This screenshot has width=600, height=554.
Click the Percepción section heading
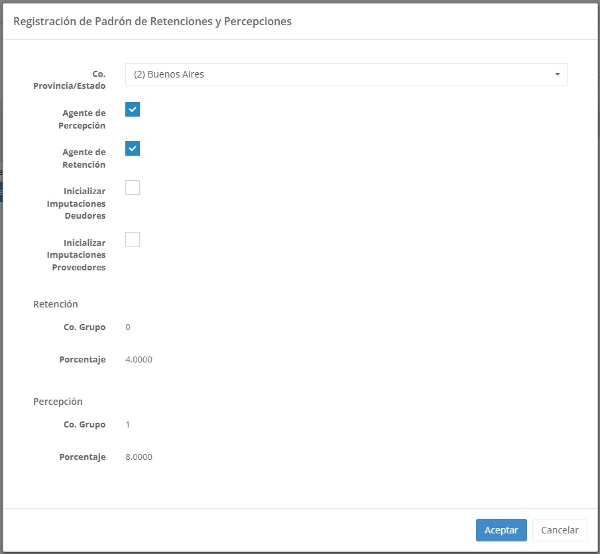(x=58, y=402)
